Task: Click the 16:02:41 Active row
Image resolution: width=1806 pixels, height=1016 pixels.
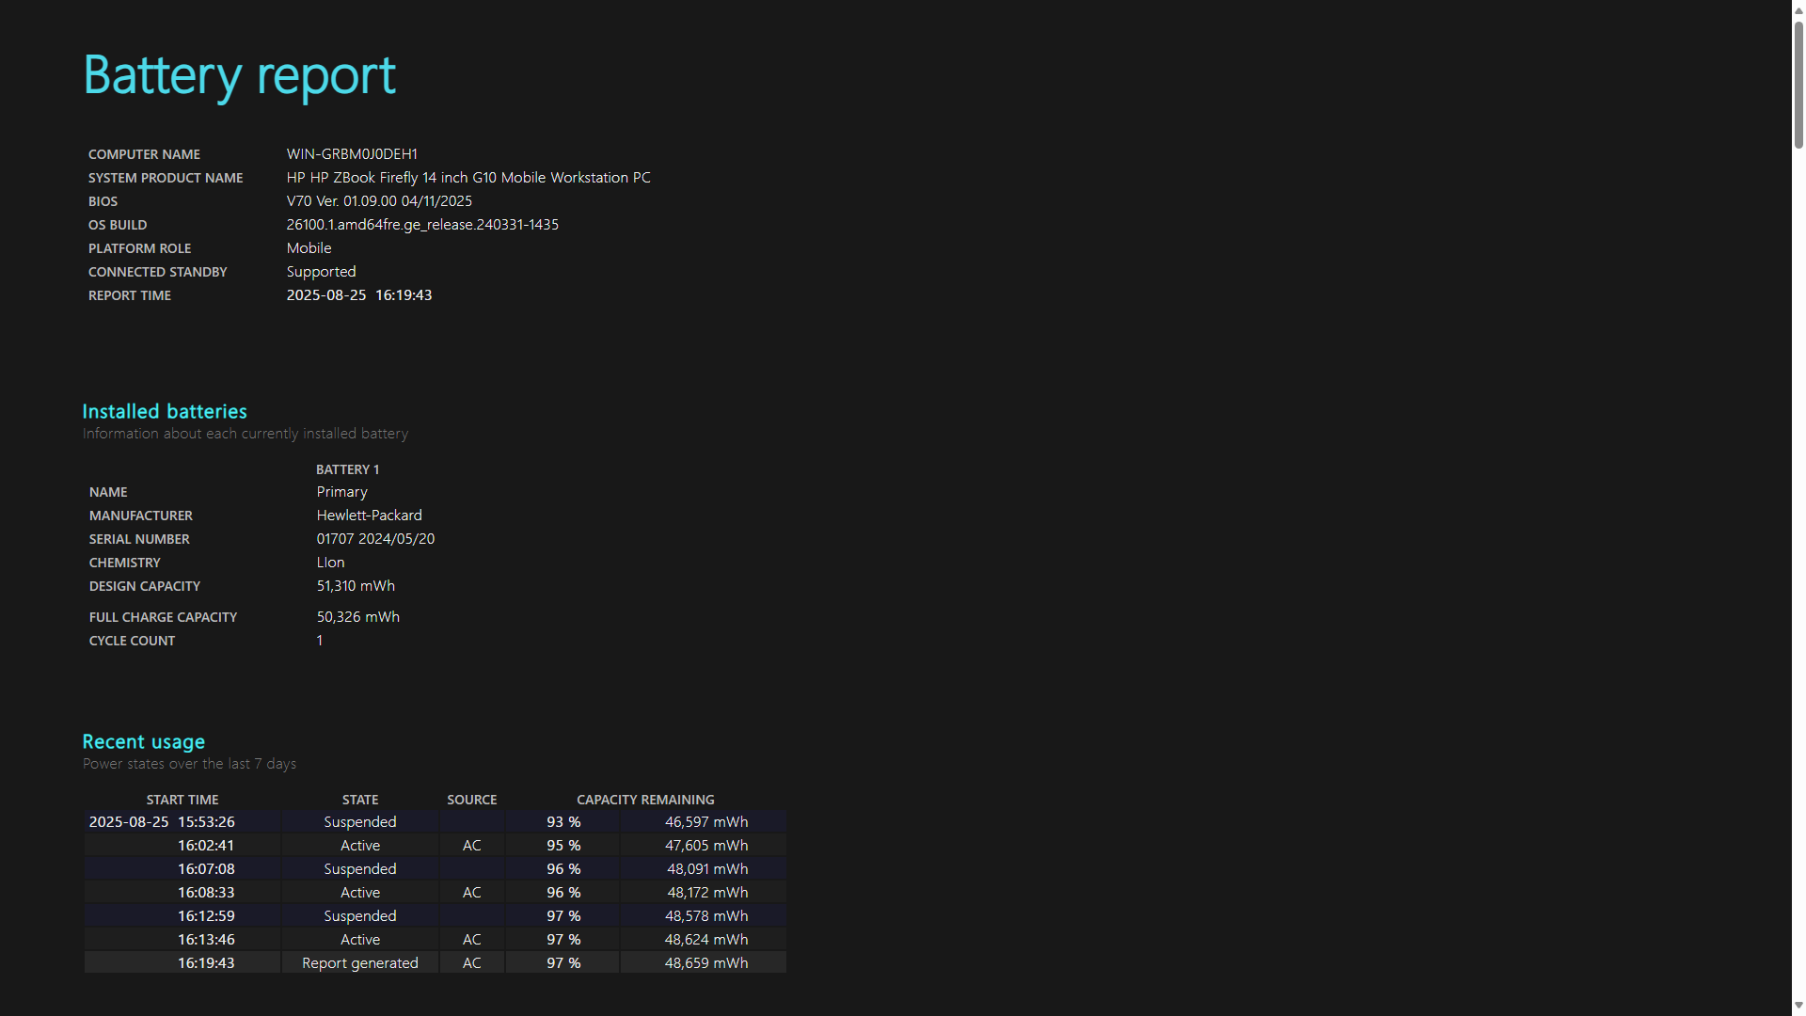Action: tap(436, 846)
